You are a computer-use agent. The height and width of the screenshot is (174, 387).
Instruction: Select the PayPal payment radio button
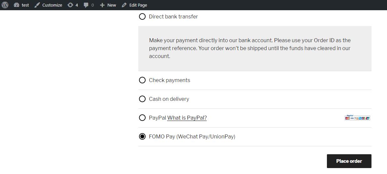(142, 118)
